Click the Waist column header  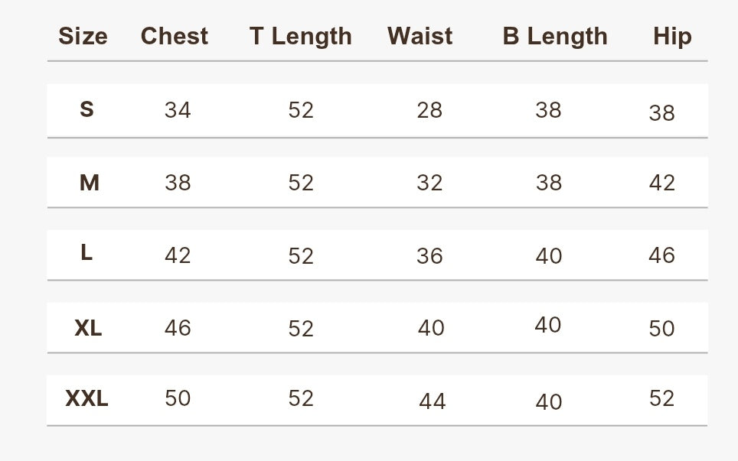420,36
